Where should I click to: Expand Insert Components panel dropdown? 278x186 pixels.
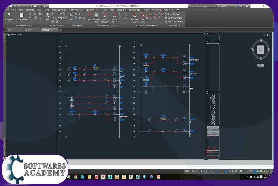31,26
